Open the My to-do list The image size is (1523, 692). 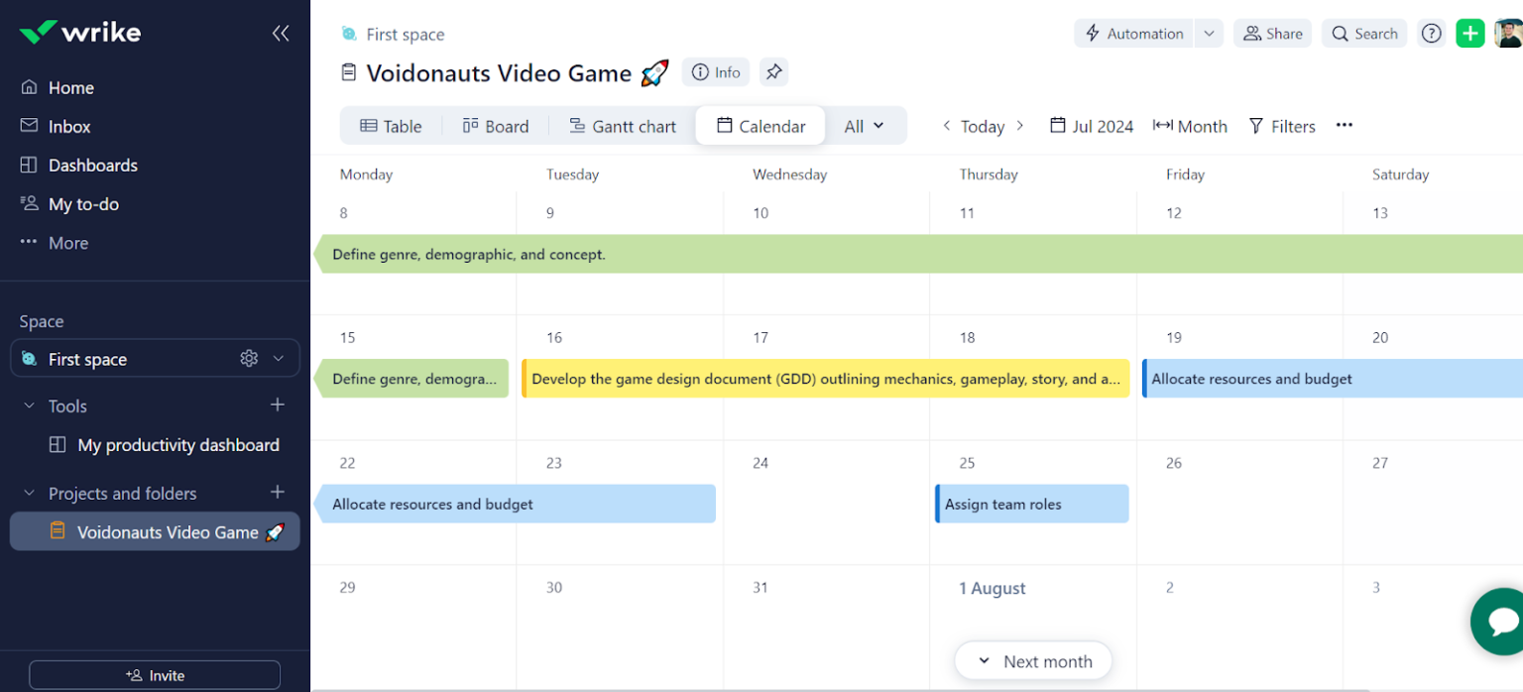pos(82,204)
